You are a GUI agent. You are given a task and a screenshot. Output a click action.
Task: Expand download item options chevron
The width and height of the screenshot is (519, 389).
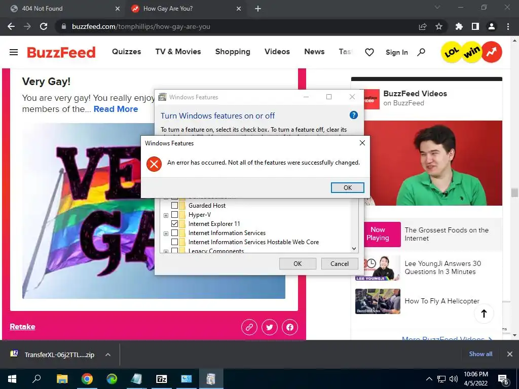click(x=107, y=355)
